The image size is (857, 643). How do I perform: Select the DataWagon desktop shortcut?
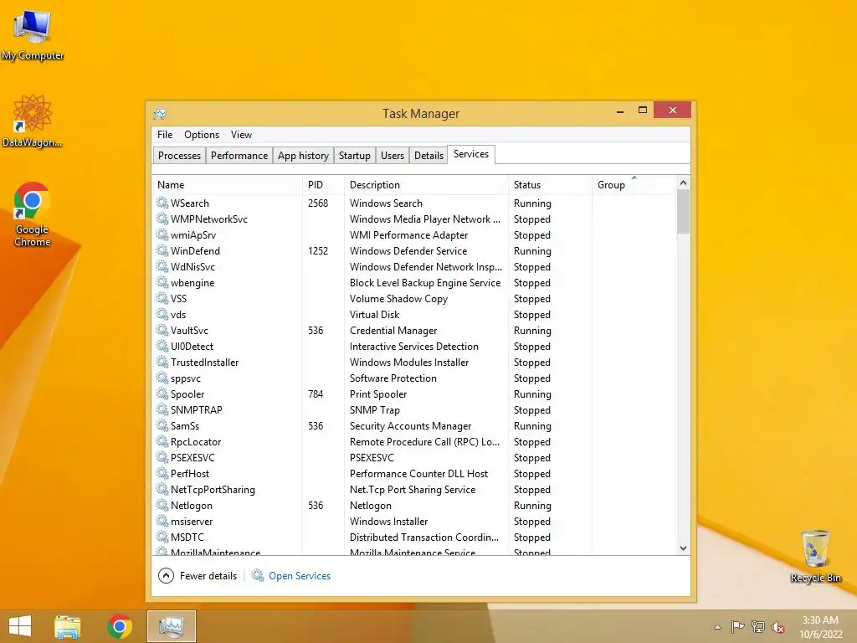click(x=33, y=121)
